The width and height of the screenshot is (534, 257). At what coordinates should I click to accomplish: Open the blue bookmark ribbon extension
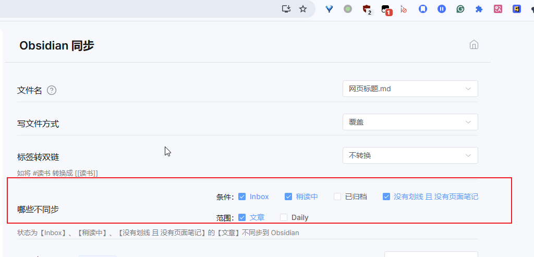[x=422, y=9]
